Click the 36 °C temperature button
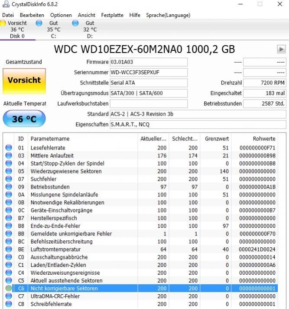 [x=24, y=119]
